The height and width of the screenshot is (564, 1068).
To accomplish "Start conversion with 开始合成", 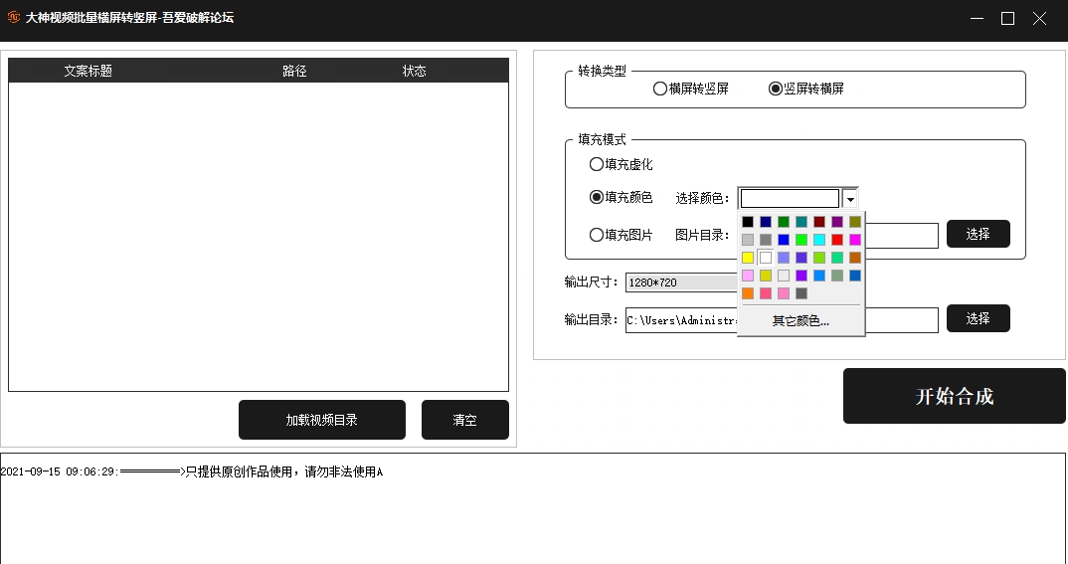I will (x=955, y=396).
